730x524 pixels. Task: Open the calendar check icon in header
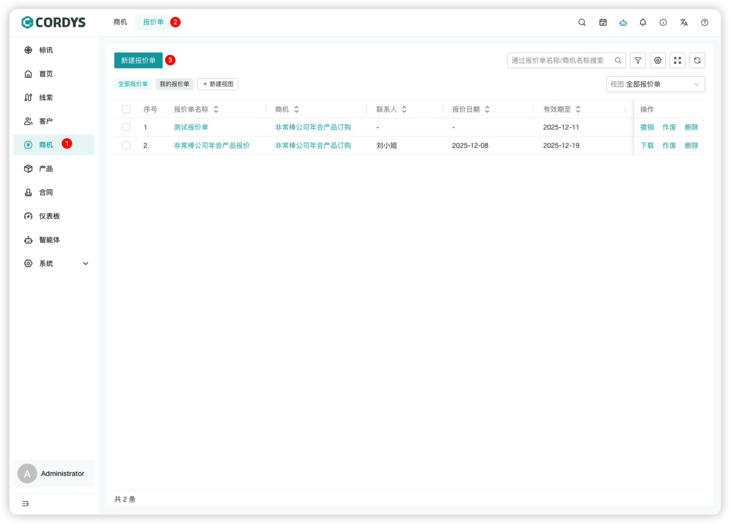pyautogui.click(x=602, y=22)
